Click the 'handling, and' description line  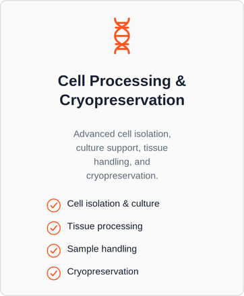(x=122, y=162)
